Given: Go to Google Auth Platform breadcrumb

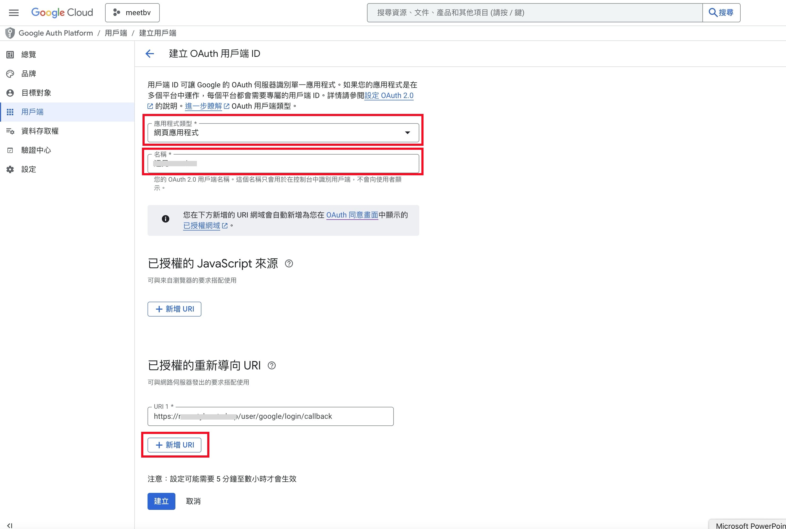Looking at the screenshot, I should coord(56,33).
